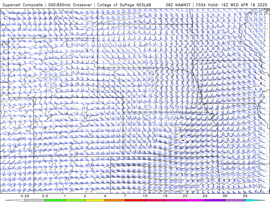The width and height of the screenshot is (270, 202).
Task: Click the 'Valid: 16Z WED APR 16 2025' text
Action: tap(238, 5)
